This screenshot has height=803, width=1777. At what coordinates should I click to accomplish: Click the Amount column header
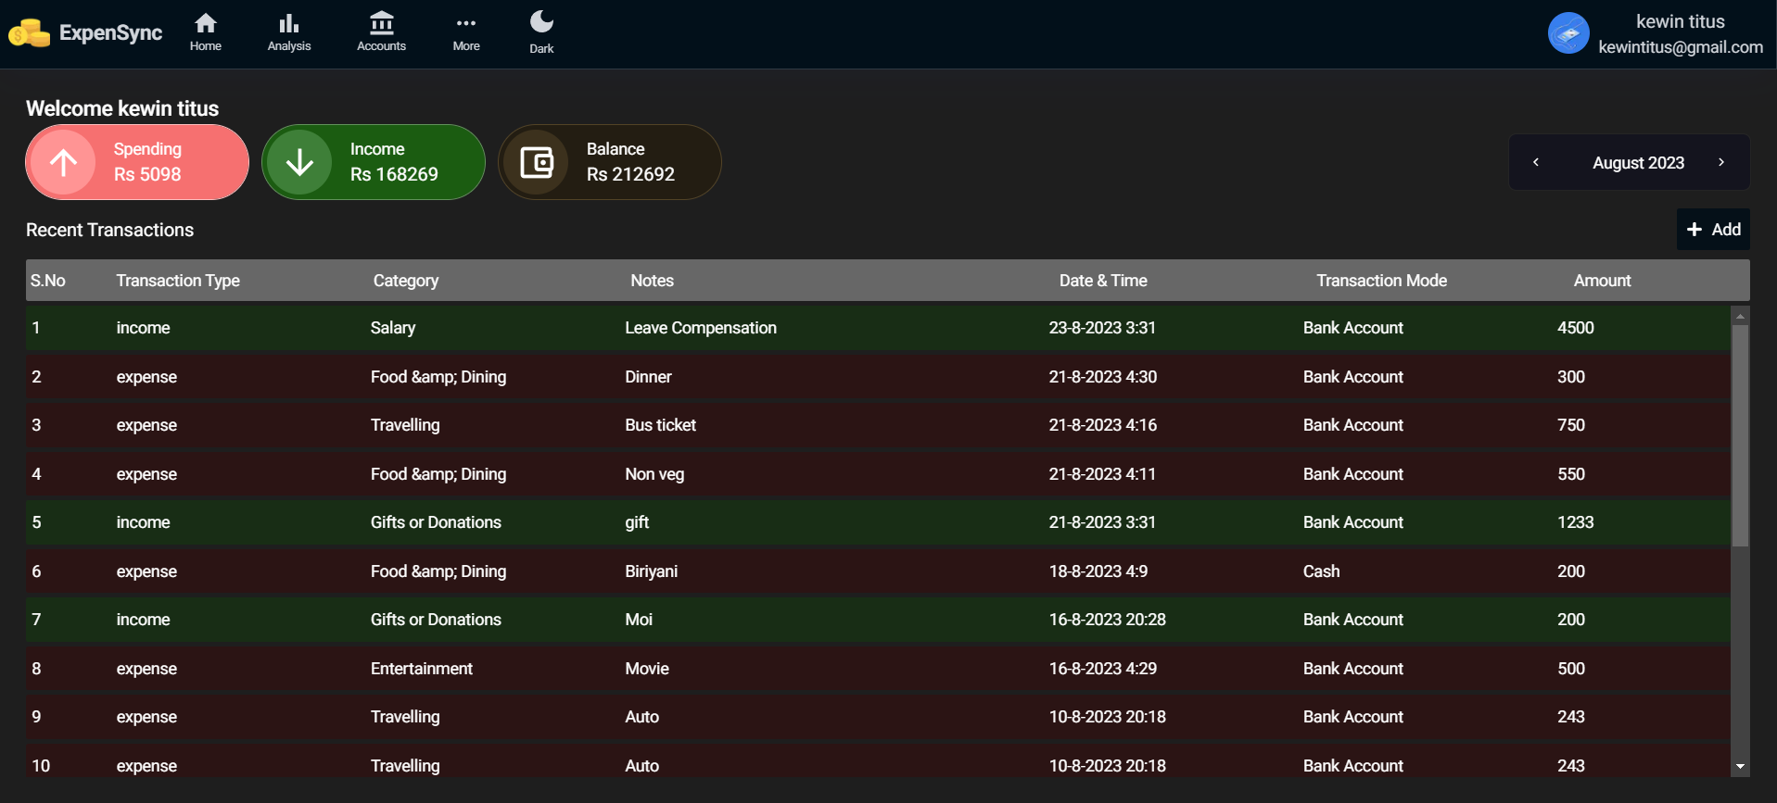(x=1602, y=281)
